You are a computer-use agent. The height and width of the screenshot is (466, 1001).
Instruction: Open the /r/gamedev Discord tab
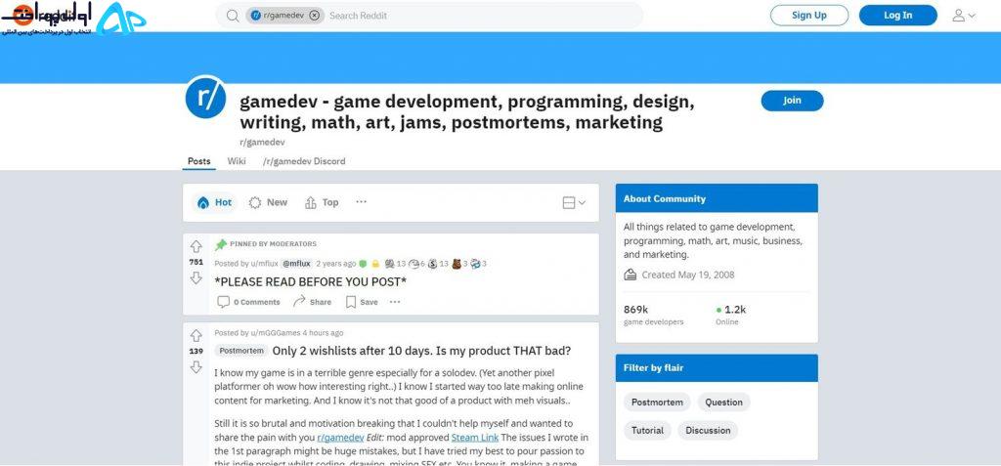click(x=304, y=161)
